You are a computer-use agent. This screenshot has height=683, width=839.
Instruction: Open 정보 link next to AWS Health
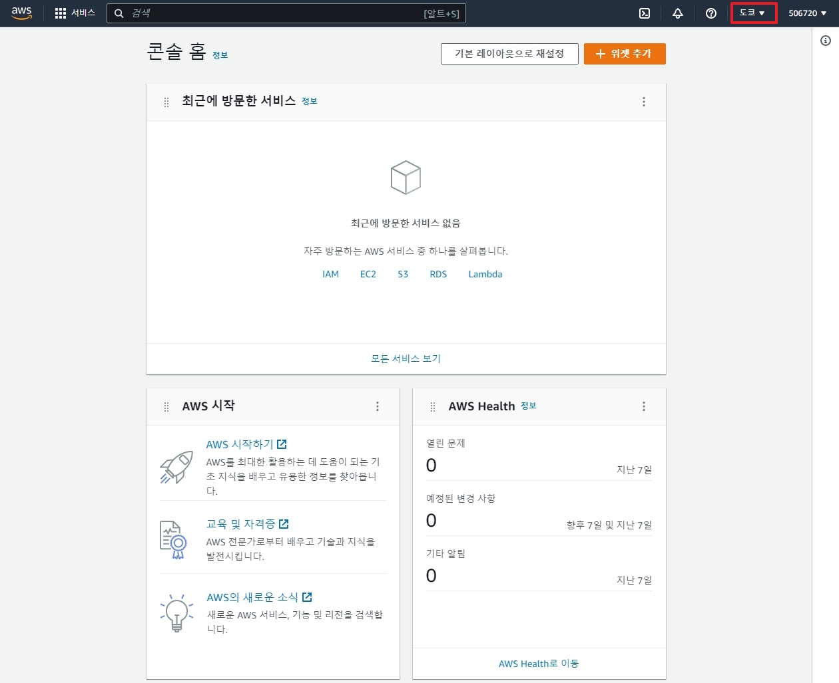click(528, 406)
